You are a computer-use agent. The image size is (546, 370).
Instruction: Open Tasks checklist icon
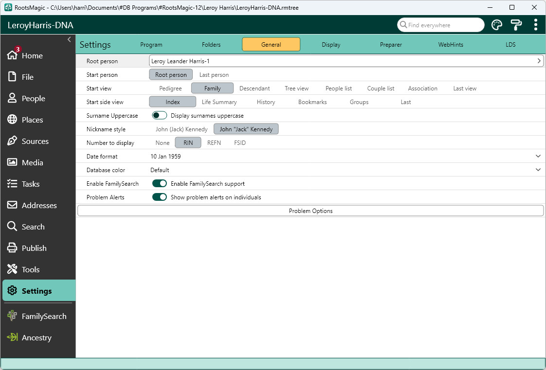(12, 184)
